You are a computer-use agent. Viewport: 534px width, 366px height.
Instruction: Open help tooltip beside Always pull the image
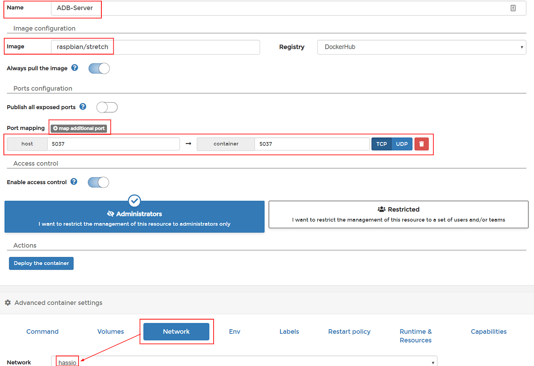point(74,68)
